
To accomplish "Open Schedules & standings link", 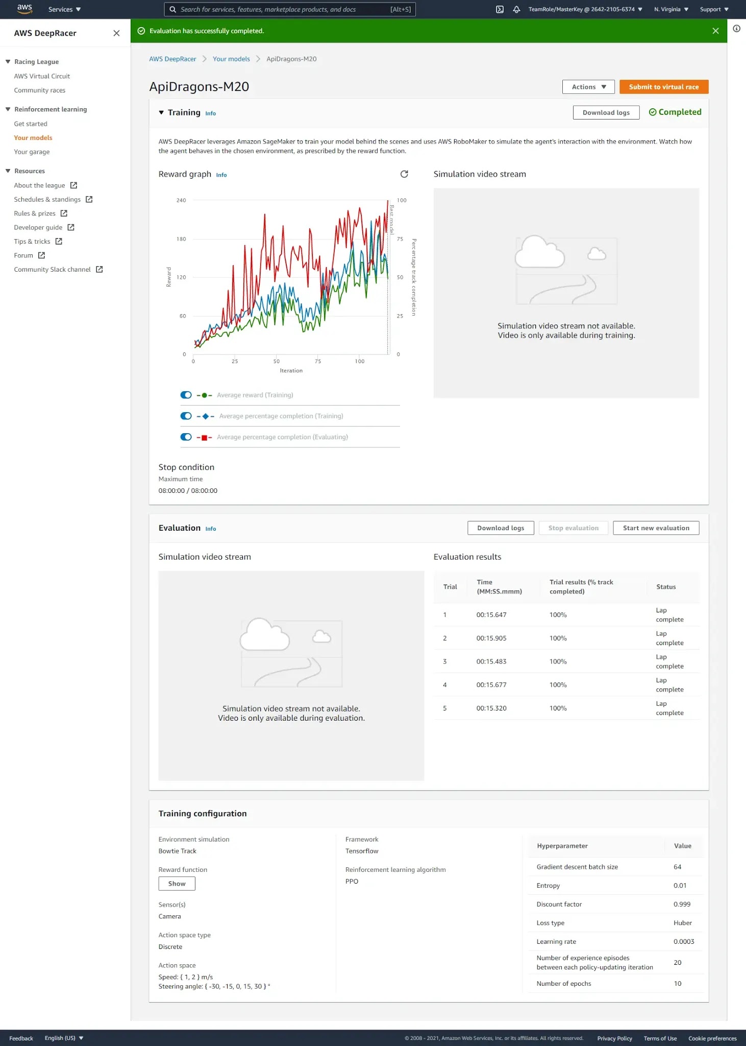I will (47, 199).
